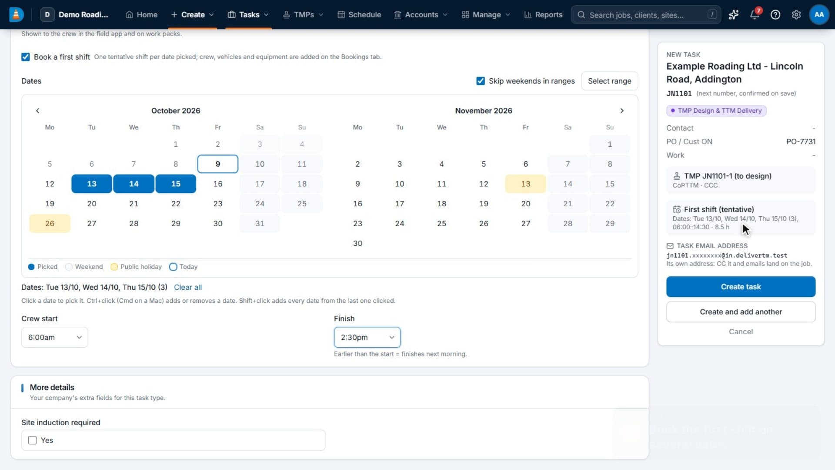Viewport: 835px width, 470px height.
Task: Open the Finish time dropdown
Action: pos(367,337)
